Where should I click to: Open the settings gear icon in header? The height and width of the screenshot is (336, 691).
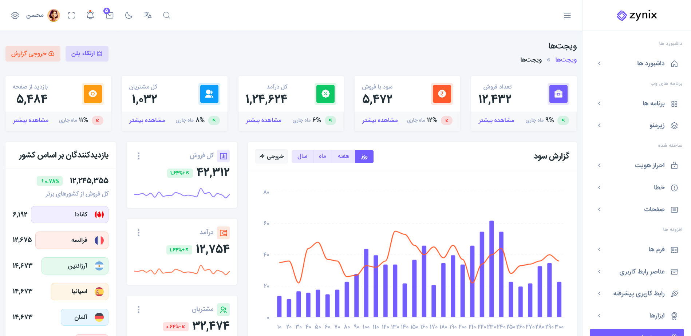click(x=15, y=15)
